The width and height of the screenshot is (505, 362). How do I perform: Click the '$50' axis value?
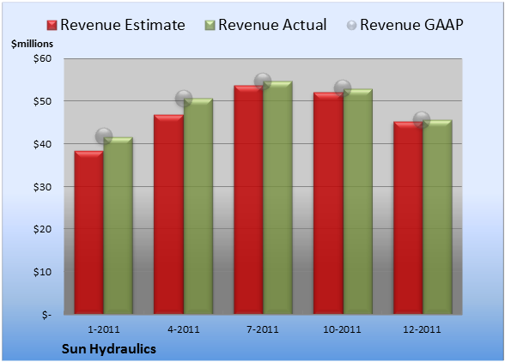(42, 101)
